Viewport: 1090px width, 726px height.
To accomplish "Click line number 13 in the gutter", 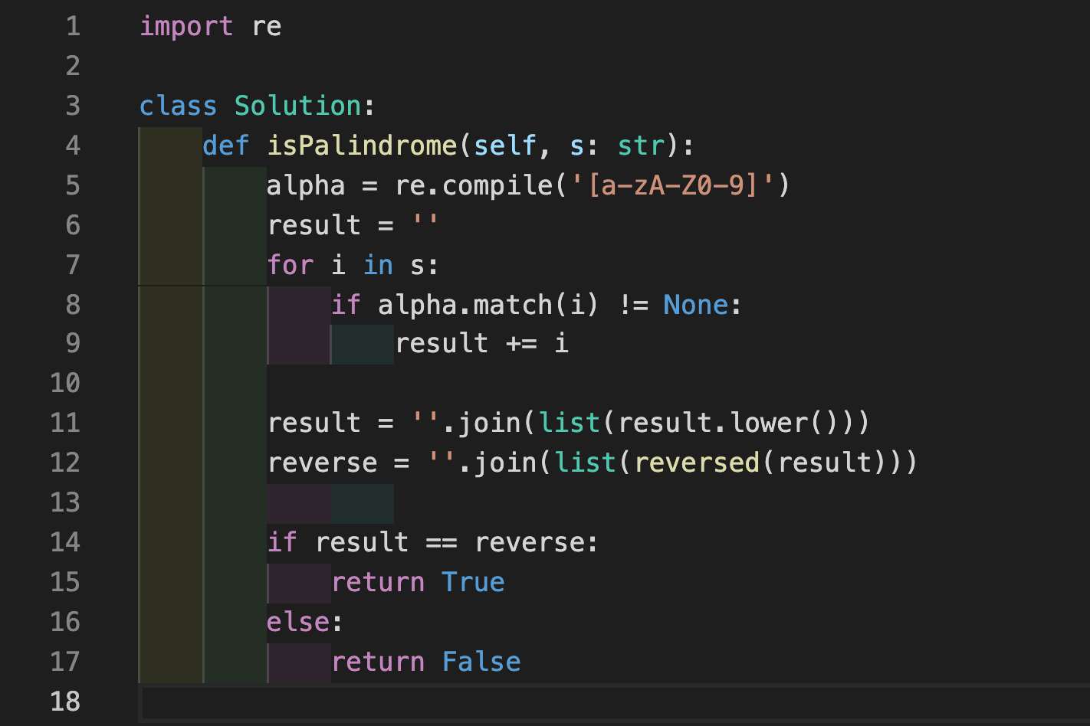I will pyautogui.click(x=65, y=502).
